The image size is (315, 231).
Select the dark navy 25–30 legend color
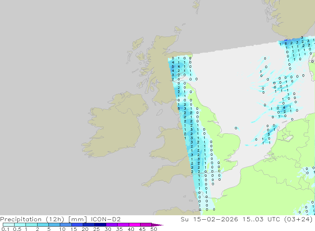100,225
